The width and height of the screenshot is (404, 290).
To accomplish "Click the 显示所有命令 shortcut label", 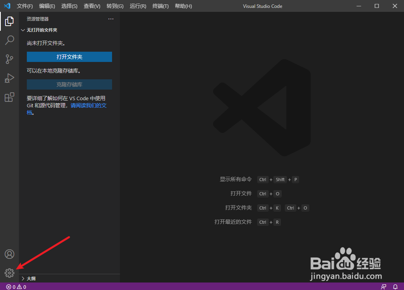I will click(236, 179).
